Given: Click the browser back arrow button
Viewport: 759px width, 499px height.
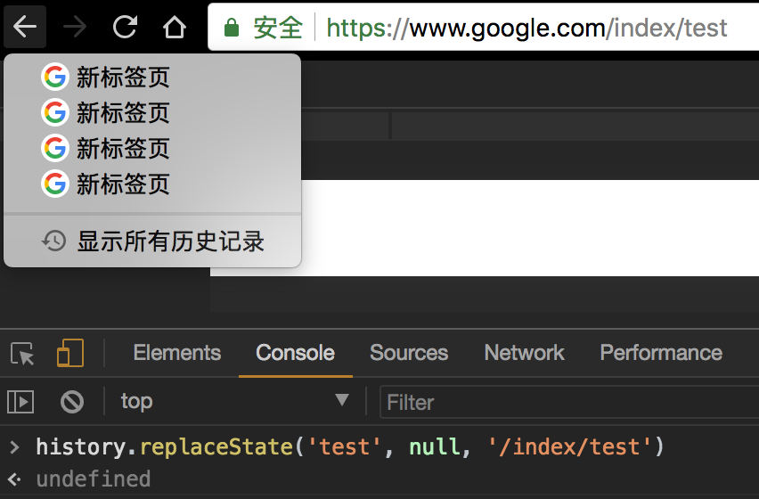Looking at the screenshot, I should point(25,28).
